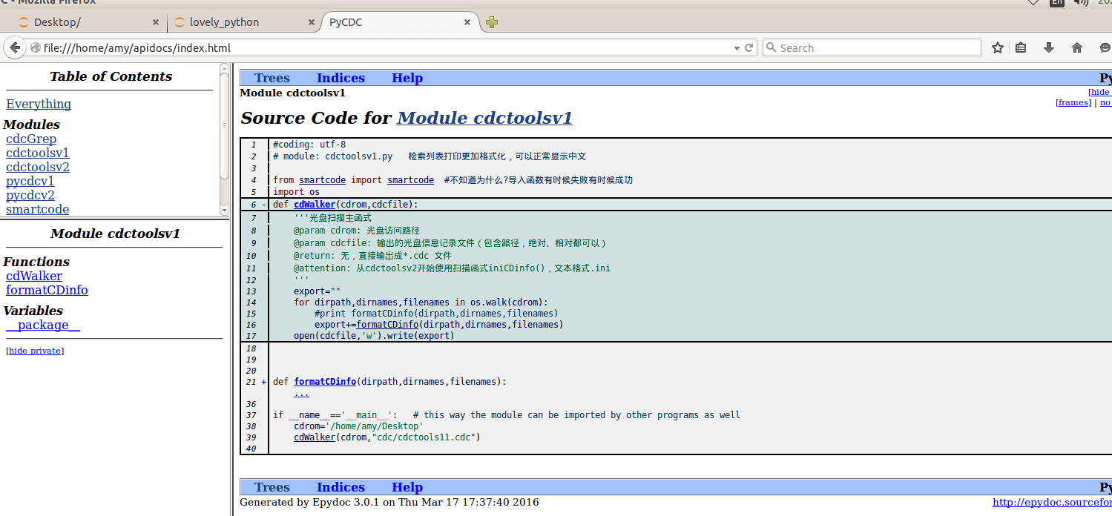
Task: Click the address bar with index.html URL
Action: point(386,48)
